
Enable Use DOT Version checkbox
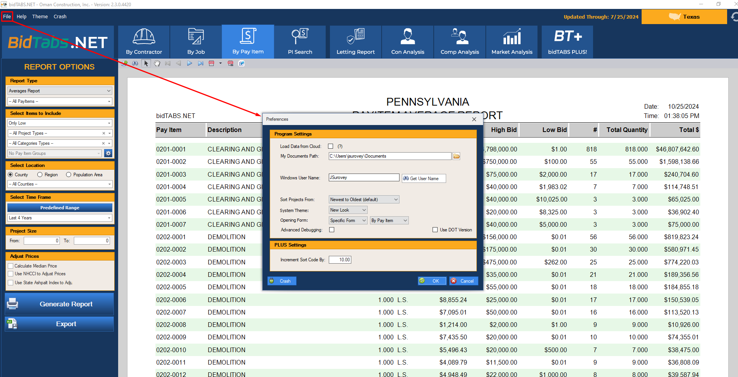(x=435, y=230)
